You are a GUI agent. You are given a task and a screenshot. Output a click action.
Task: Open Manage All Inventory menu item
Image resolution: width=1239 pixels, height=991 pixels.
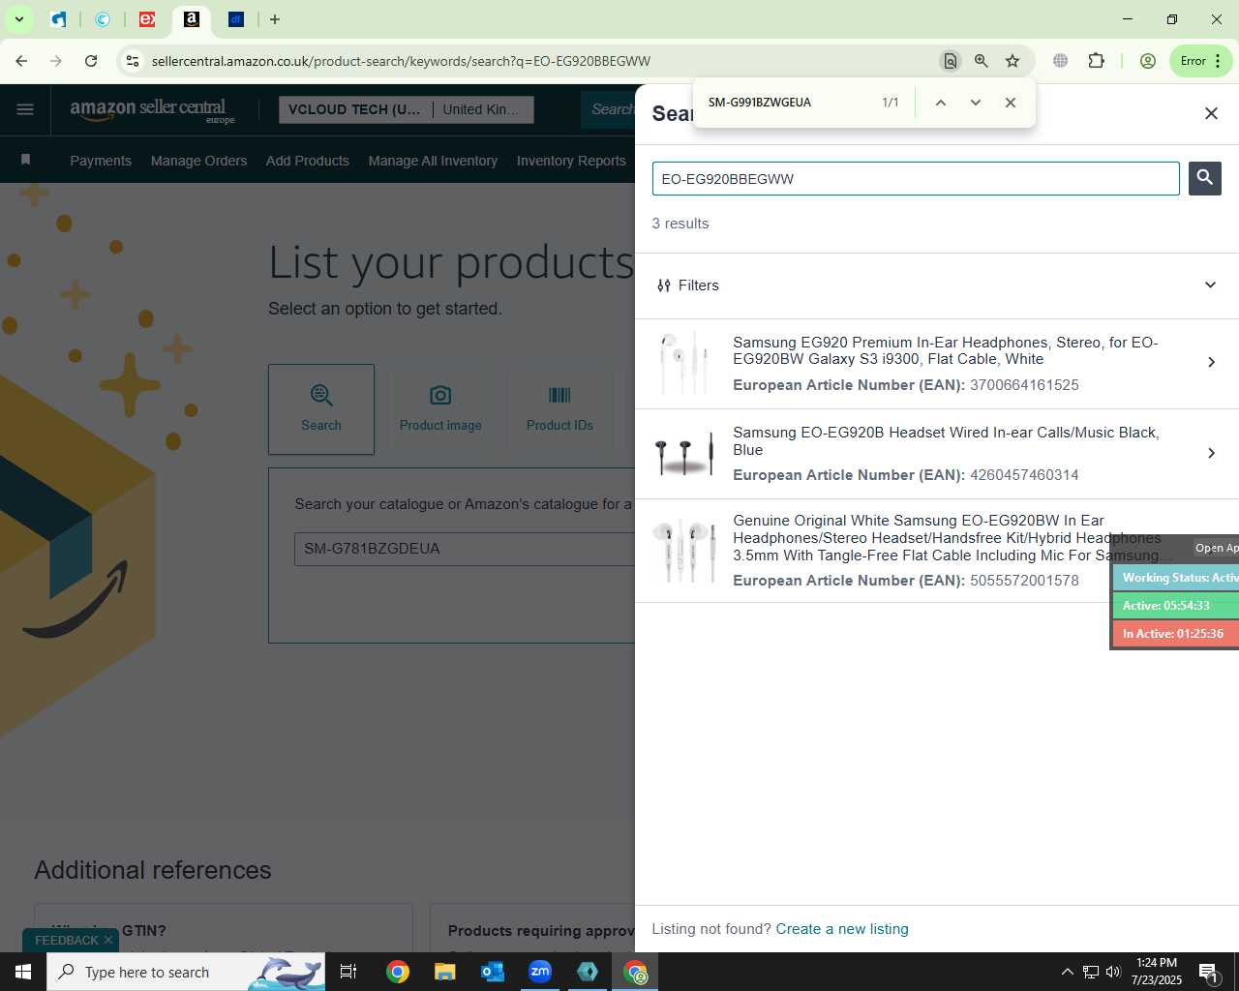[x=433, y=161]
